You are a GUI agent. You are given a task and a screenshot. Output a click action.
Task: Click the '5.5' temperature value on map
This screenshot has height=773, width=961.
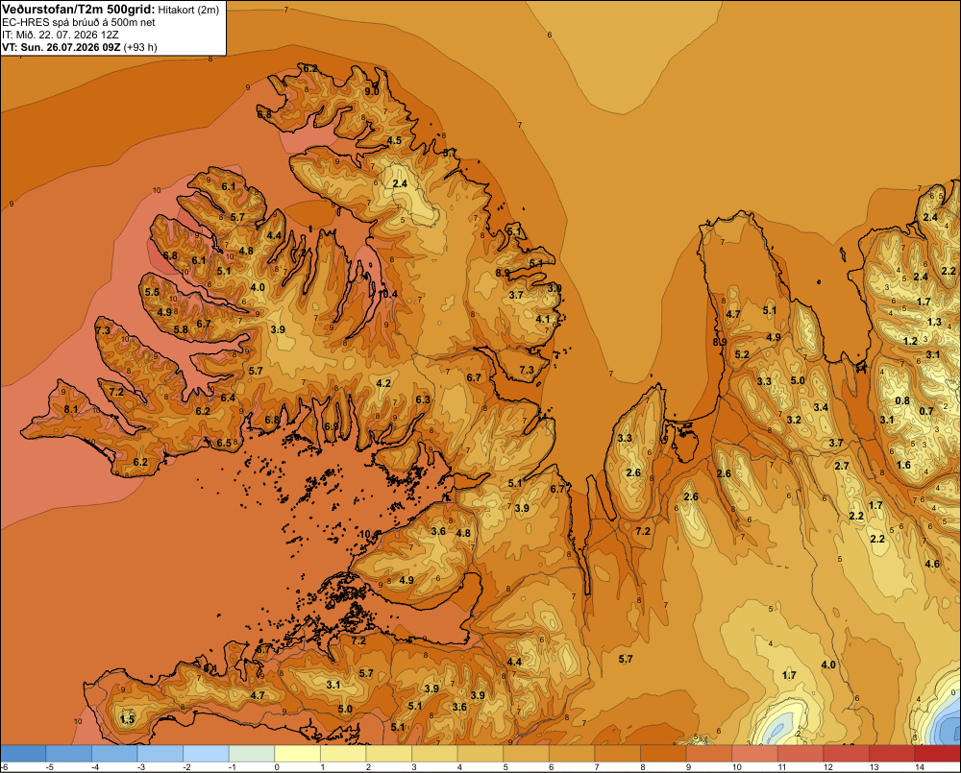pos(152,292)
